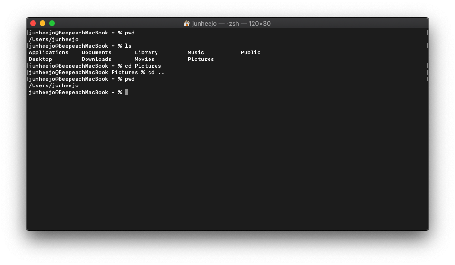Click the 'Movies' directory name
455x265 pixels.
(144, 59)
